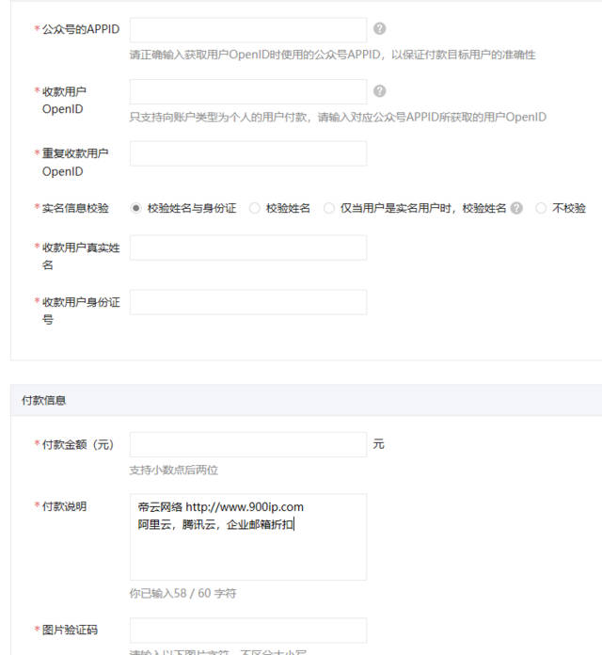602x655 pixels.
Task: Select 校验姓名与身份证 radio option
Action: (x=135, y=208)
